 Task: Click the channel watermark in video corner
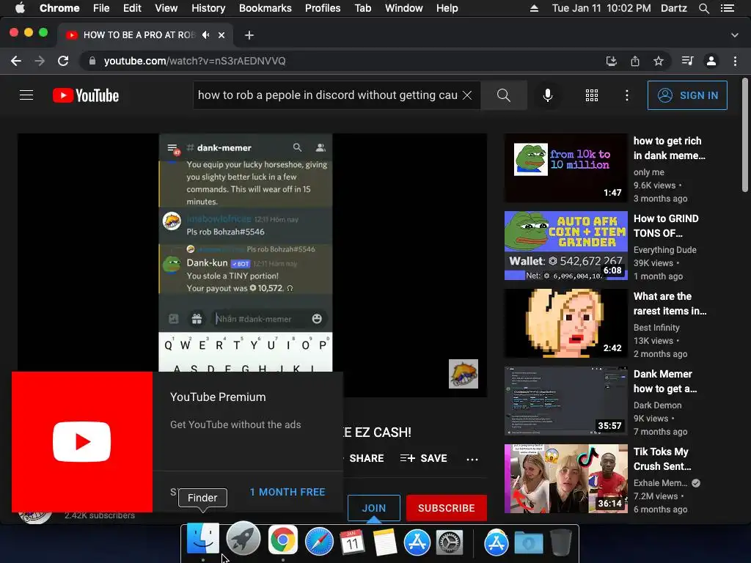[464, 373]
